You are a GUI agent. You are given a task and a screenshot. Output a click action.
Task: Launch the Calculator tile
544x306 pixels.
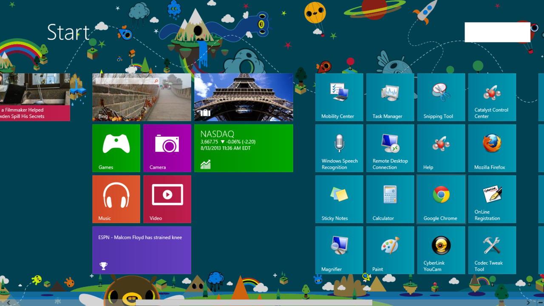coord(390,199)
